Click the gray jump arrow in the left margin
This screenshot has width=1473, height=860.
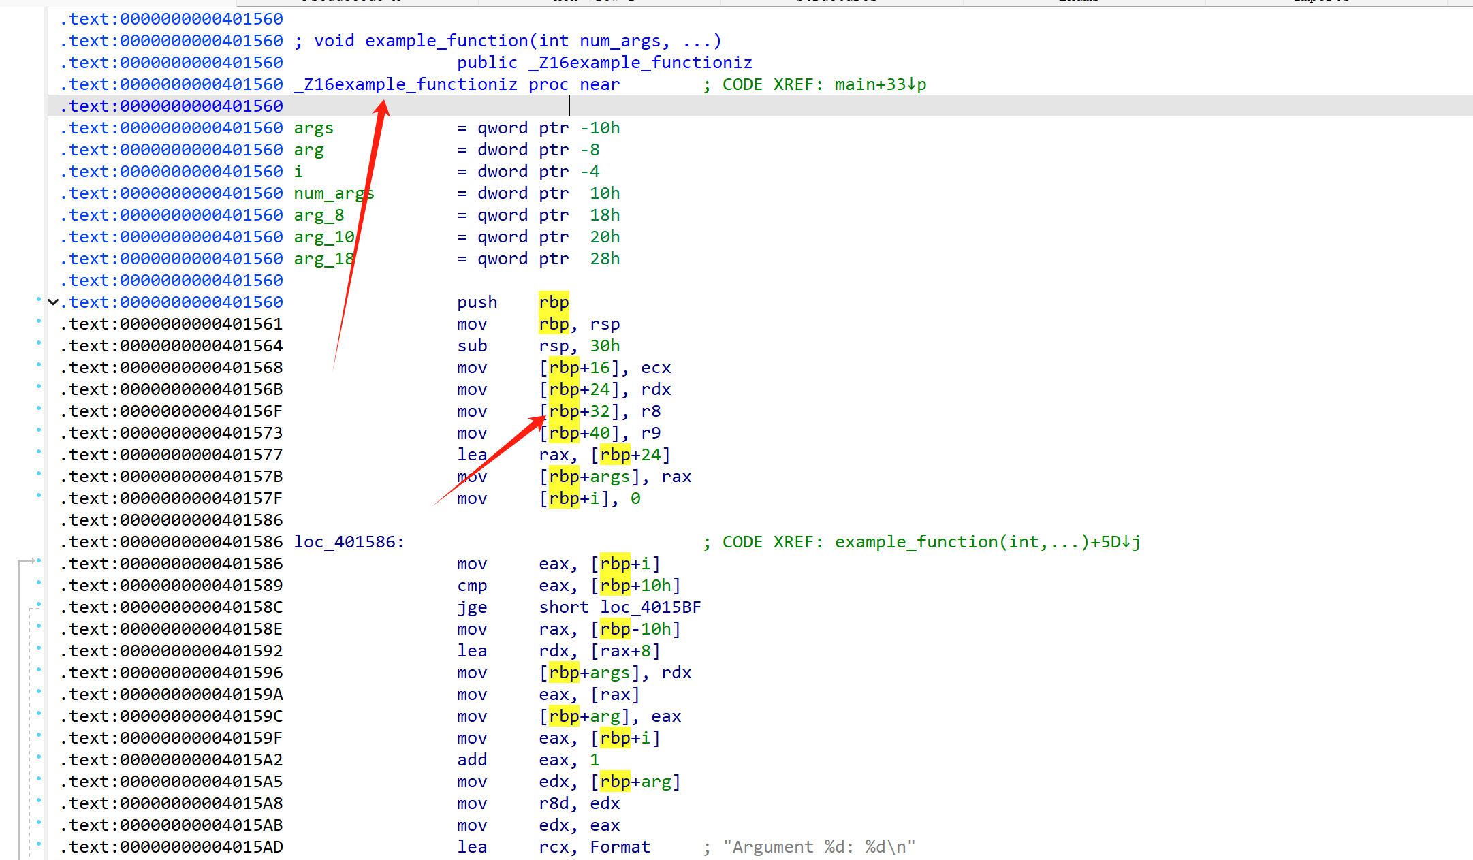tap(29, 560)
